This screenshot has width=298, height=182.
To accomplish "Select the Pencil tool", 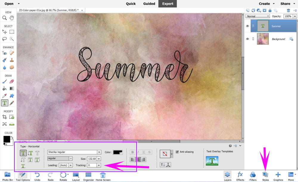I will point(12,103).
